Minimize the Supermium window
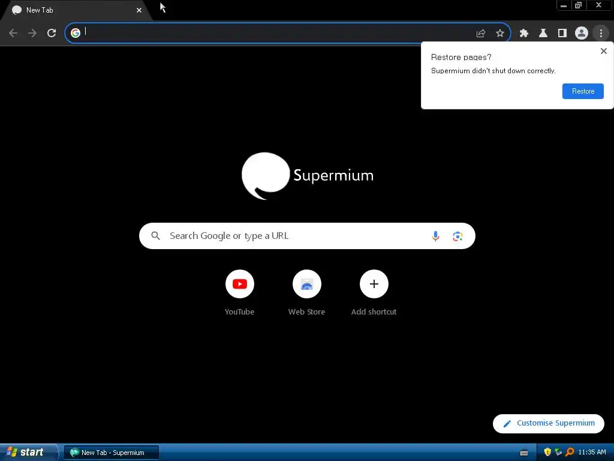Viewport: 614px width, 461px height. (564, 5)
